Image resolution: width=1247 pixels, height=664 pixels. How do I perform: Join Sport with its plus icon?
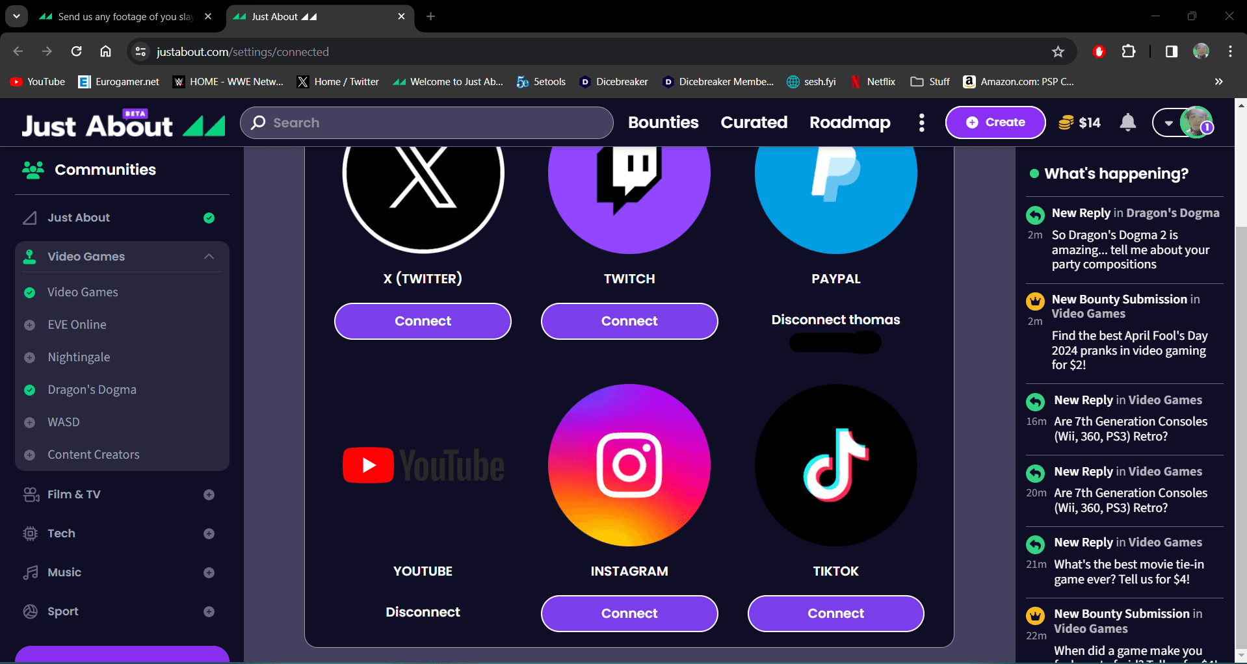tap(209, 611)
